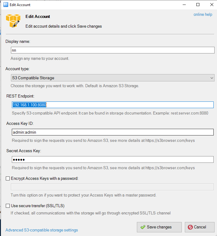Enable Encrypt Access Keys with a password
This screenshot has width=217, height=236.
[8, 179]
